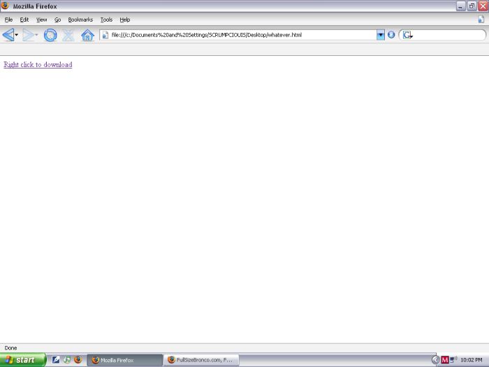The height and width of the screenshot is (367, 489).
Task: Click the Go button beside the address bar
Action: (391, 35)
